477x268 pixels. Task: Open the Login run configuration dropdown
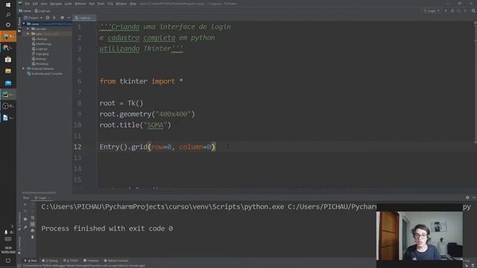coord(432,10)
